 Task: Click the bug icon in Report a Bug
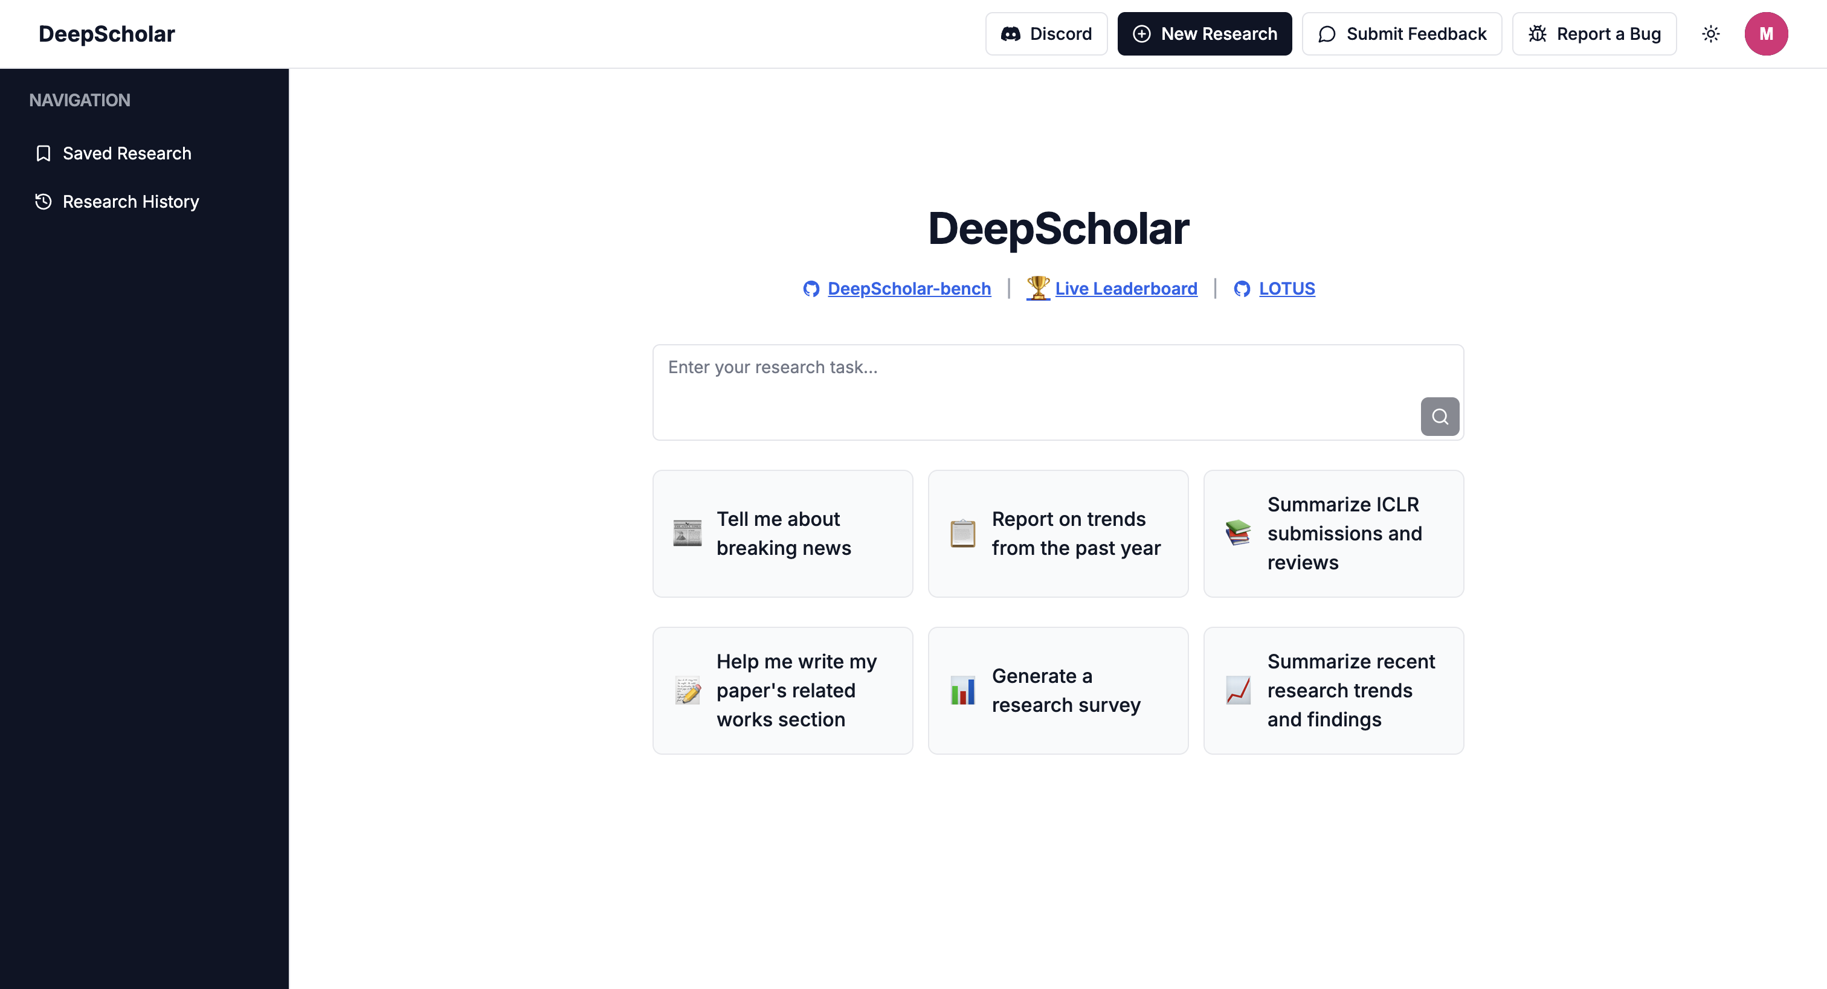coord(1537,33)
